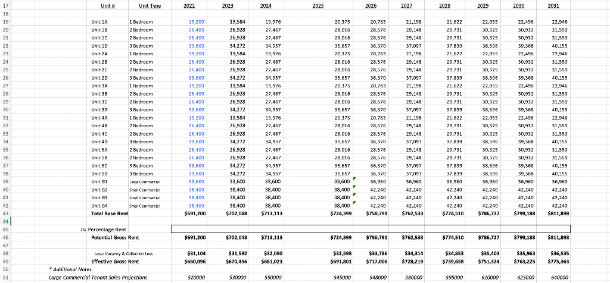Click the "Unit G4" cell
The height and width of the screenshot is (283, 610).
(x=99, y=205)
